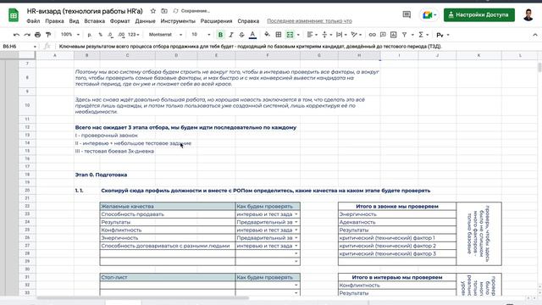Open zoom level dropdown 100%
Screen dimensions: 542x305
(70, 35)
